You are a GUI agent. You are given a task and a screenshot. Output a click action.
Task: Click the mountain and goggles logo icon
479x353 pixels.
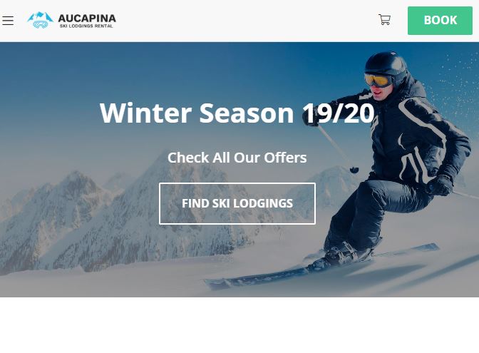40,20
